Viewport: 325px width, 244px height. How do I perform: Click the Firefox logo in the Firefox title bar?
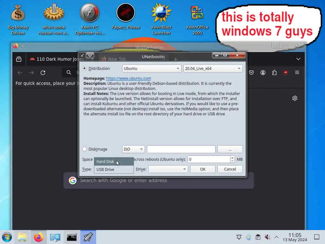click(16, 46)
